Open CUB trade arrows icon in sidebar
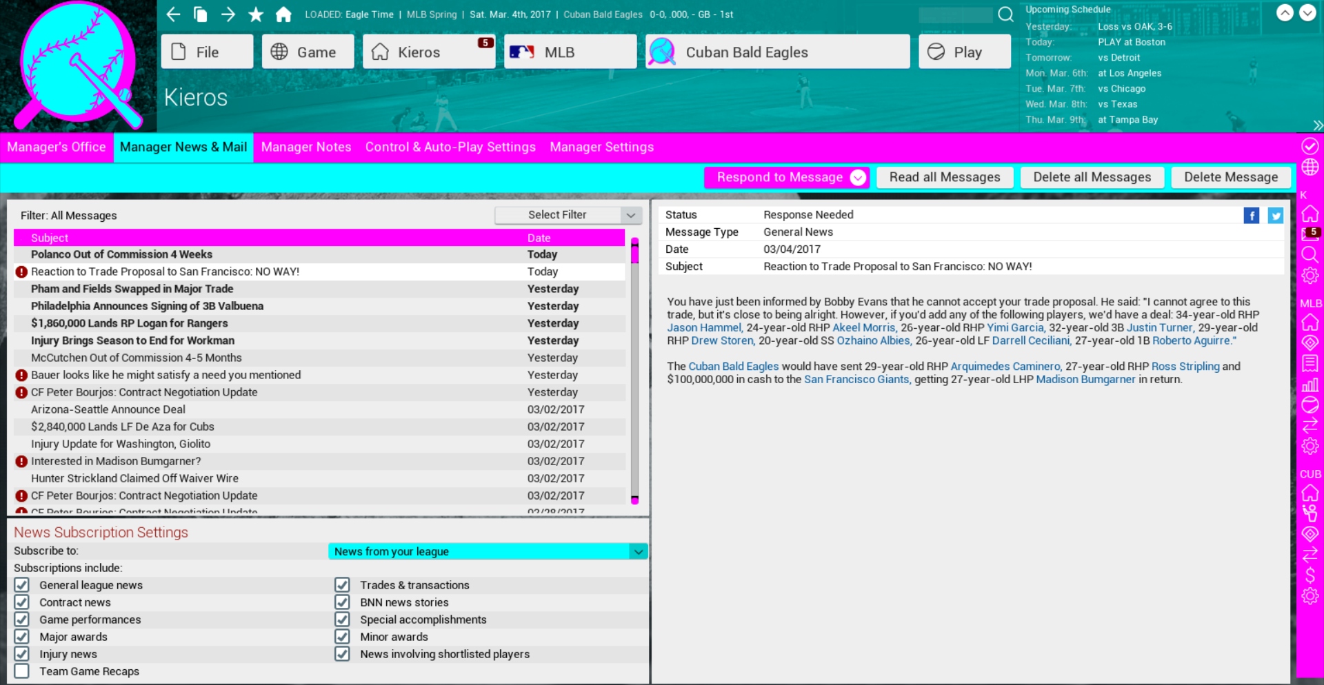Viewport: 1324px width, 685px height. [x=1310, y=555]
